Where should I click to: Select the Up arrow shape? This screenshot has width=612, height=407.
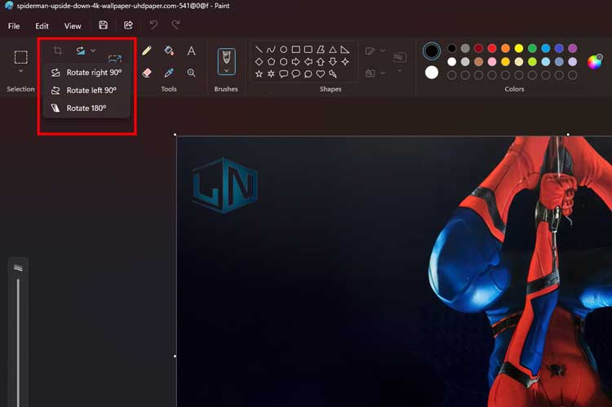click(x=321, y=62)
